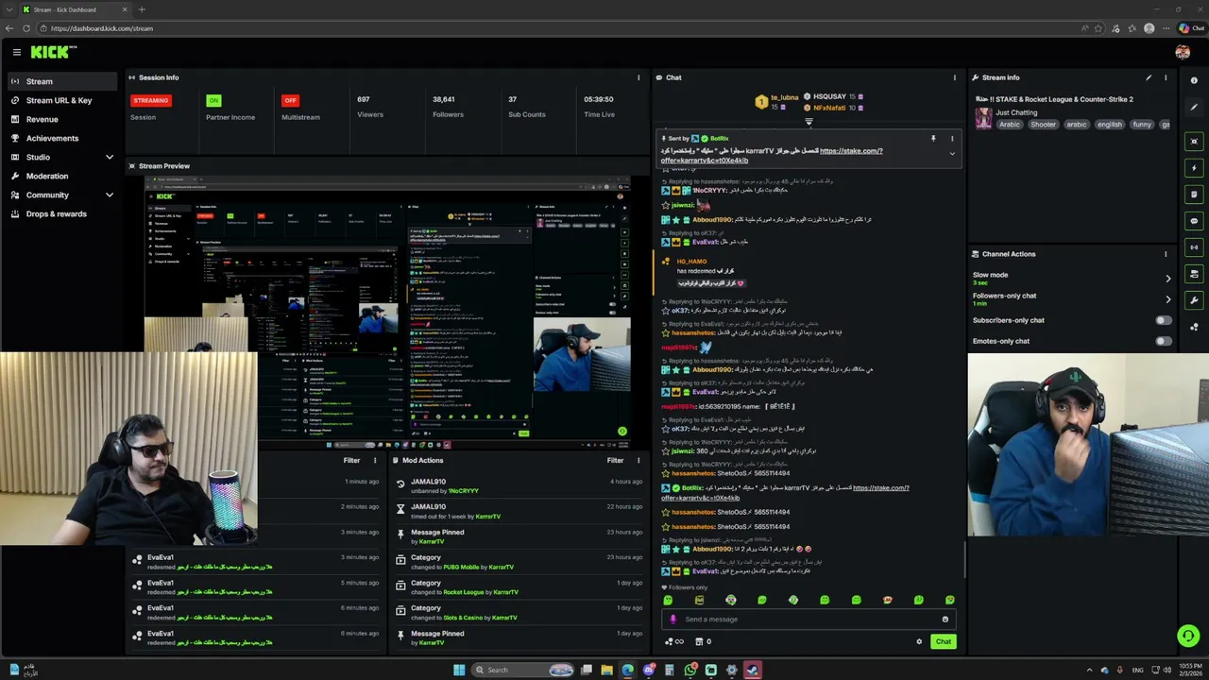
Task: Click Rocket League category link in Mod Actions
Action: pos(463,592)
